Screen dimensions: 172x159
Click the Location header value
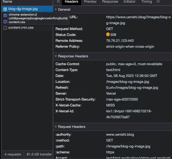[128, 82]
